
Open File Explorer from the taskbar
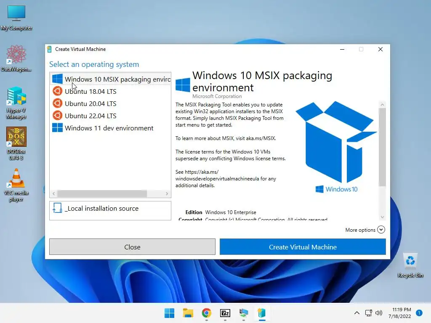(x=188, y=313)
